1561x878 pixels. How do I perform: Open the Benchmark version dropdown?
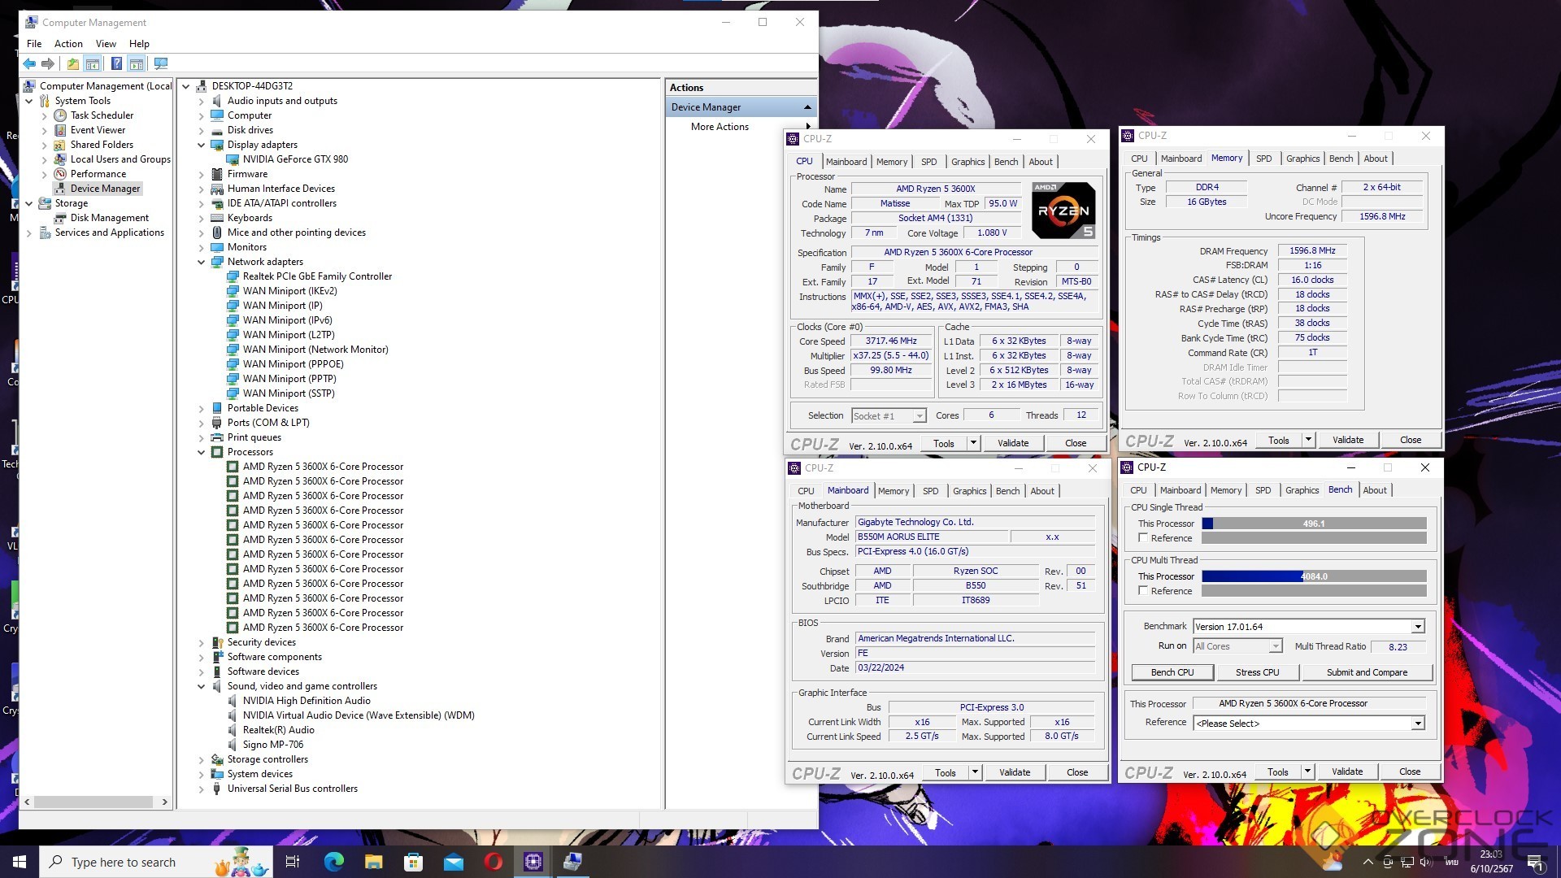(1417, 627)
